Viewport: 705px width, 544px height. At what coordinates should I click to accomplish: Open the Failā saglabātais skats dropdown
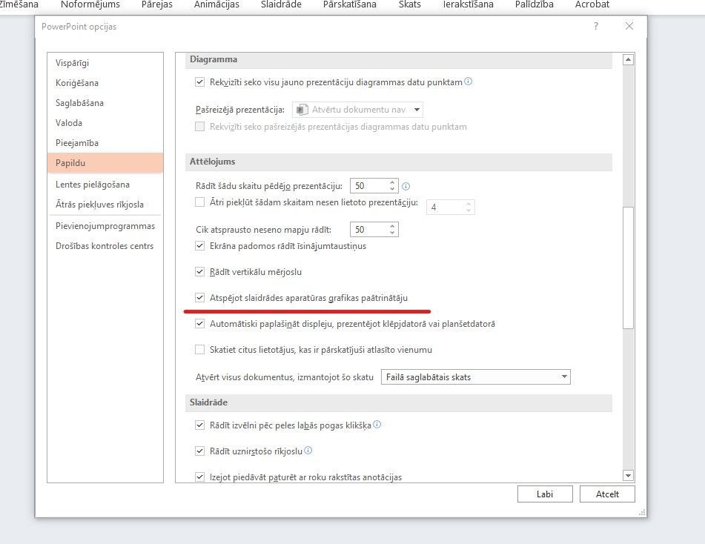[x=564, y=377]
